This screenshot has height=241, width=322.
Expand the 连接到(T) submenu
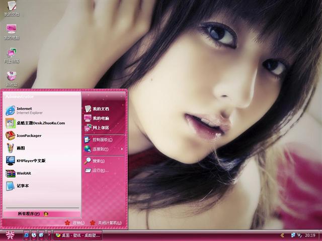(104, 149)
